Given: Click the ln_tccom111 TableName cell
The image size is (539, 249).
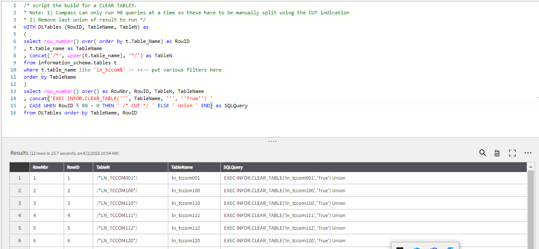Looking at the screenshot, I should [194, 215].
